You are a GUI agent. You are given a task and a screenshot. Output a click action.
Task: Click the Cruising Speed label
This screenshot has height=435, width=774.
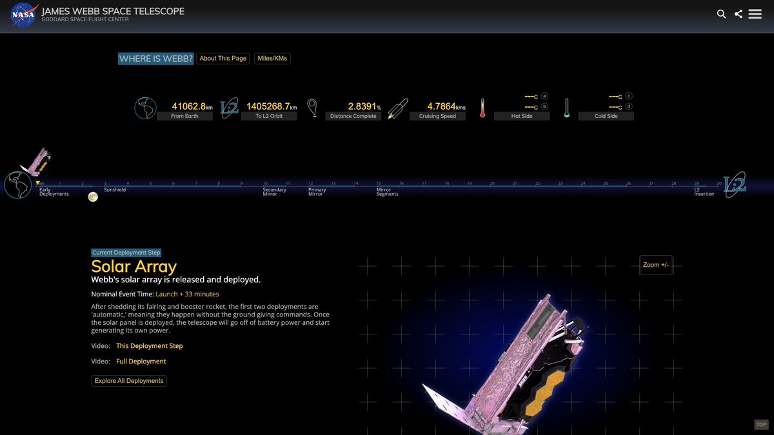pyautogui.click(x=437, y=116)
